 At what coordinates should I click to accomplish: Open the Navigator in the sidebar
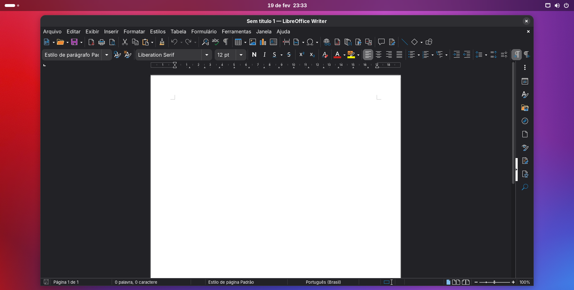coord(525,121)
